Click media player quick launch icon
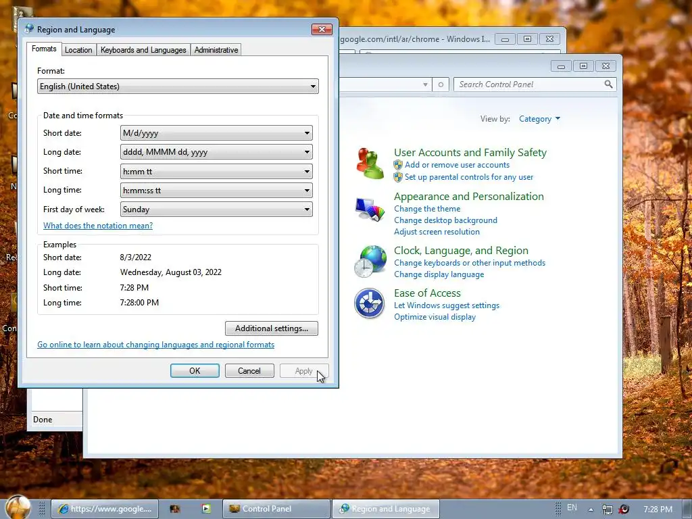Image resolution: width=692 pixels, height=519 pixels. pyautogui.click(x=206, y=509)
